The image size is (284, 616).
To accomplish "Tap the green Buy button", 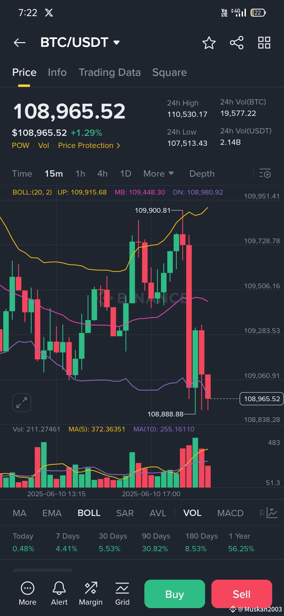I will coord(175,594).
